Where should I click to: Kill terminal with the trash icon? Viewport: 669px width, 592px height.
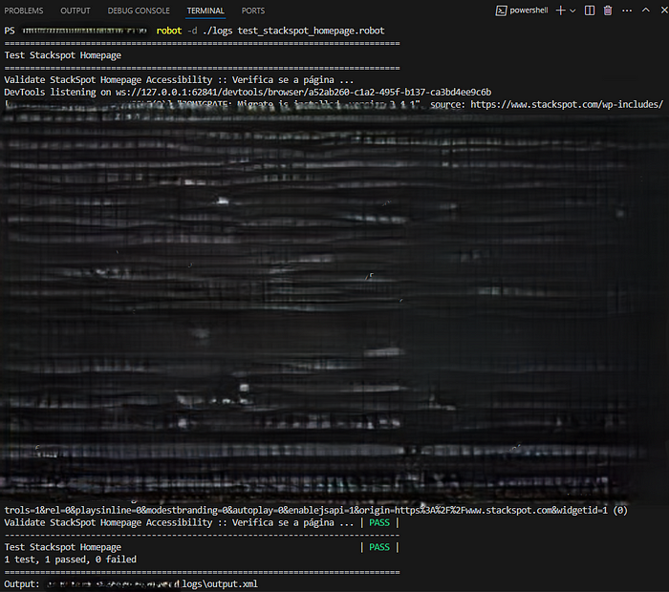pos(608,11)
